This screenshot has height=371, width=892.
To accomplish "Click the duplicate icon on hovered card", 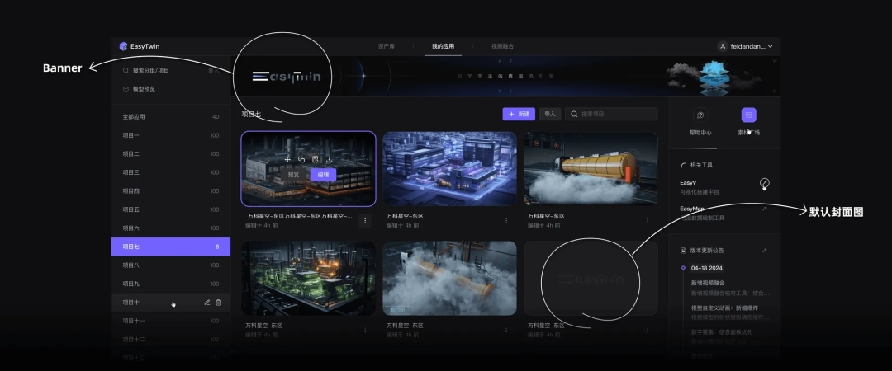I will [301, 160].
